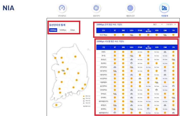Click the sun icon on Jeju island map
The height and width of the screenshot is (116, 180).
[56, 105]
